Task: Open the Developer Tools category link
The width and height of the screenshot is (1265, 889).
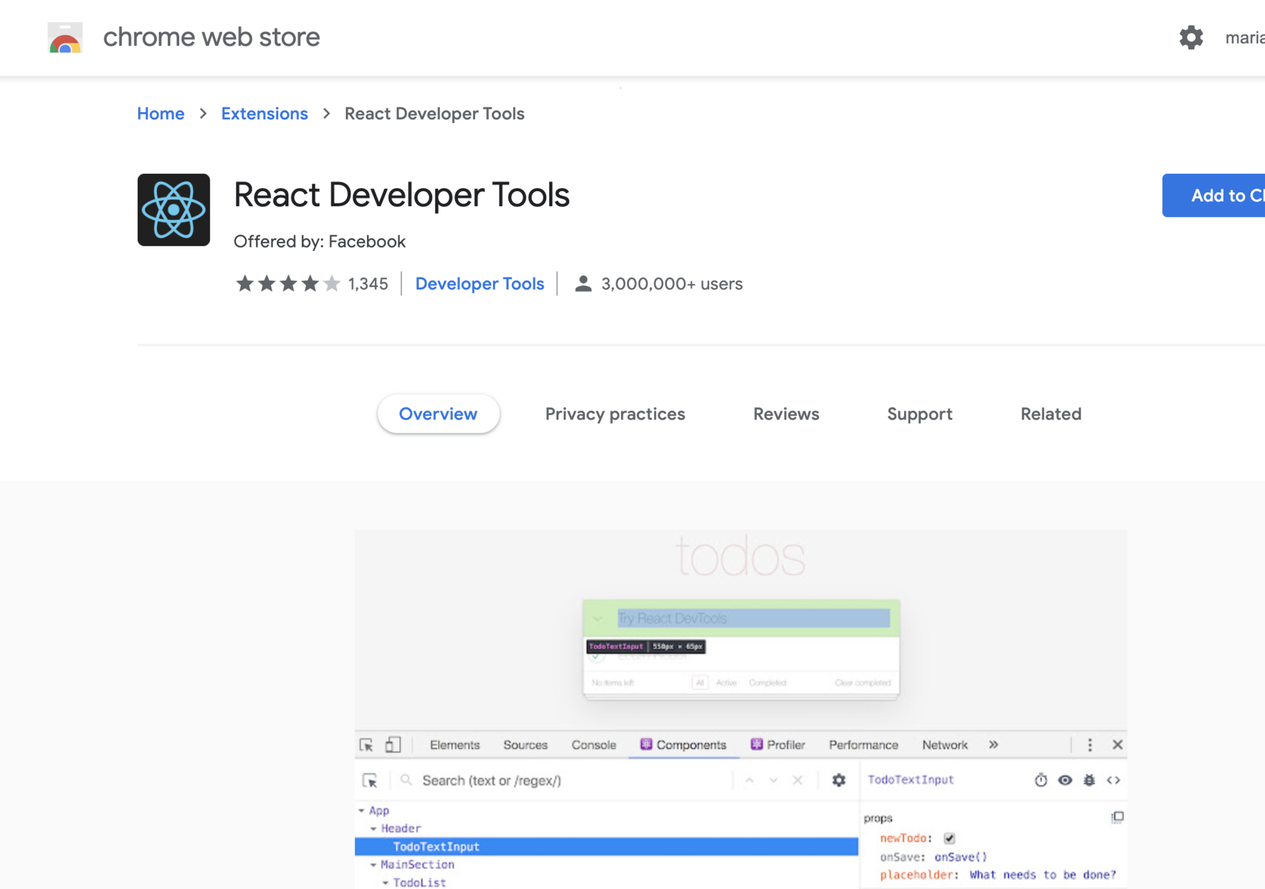Action: pos(479,284)
